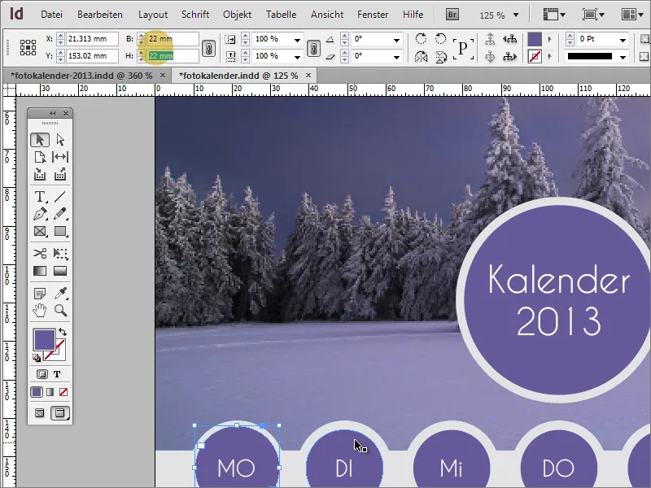Select the Rectangle Frame tool
Viewport: 651px width, 488px height.
tap(40, 231)
